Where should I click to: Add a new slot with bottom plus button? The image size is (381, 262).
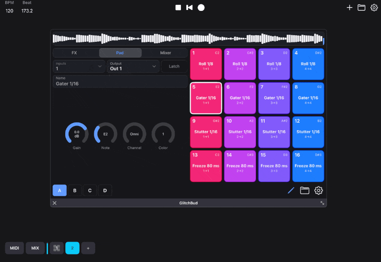click(88, 248)
